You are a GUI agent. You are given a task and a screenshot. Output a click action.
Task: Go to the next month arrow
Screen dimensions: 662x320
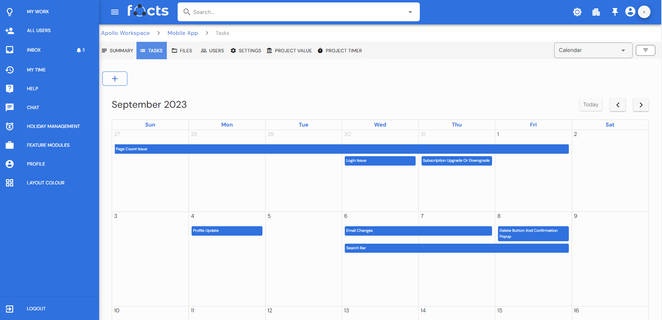click(x=641, y=105)
